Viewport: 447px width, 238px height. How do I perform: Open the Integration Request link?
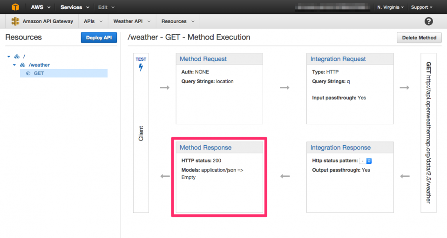tap(338, 59)
